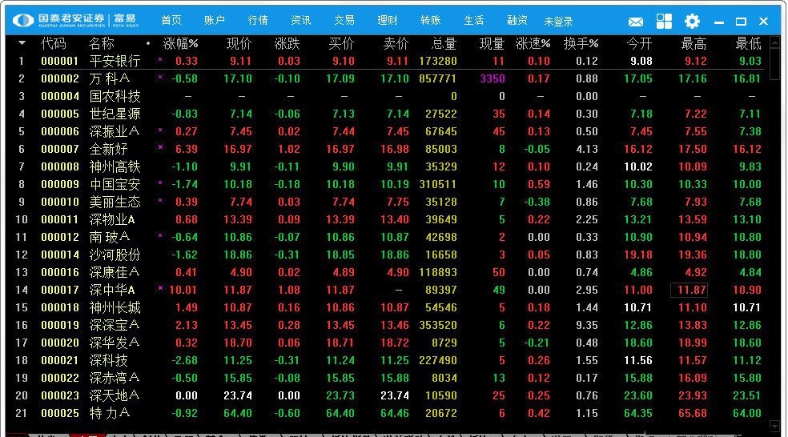Open the 交易 menu
This screenshot has height=437, width=788.
(344, 20)
